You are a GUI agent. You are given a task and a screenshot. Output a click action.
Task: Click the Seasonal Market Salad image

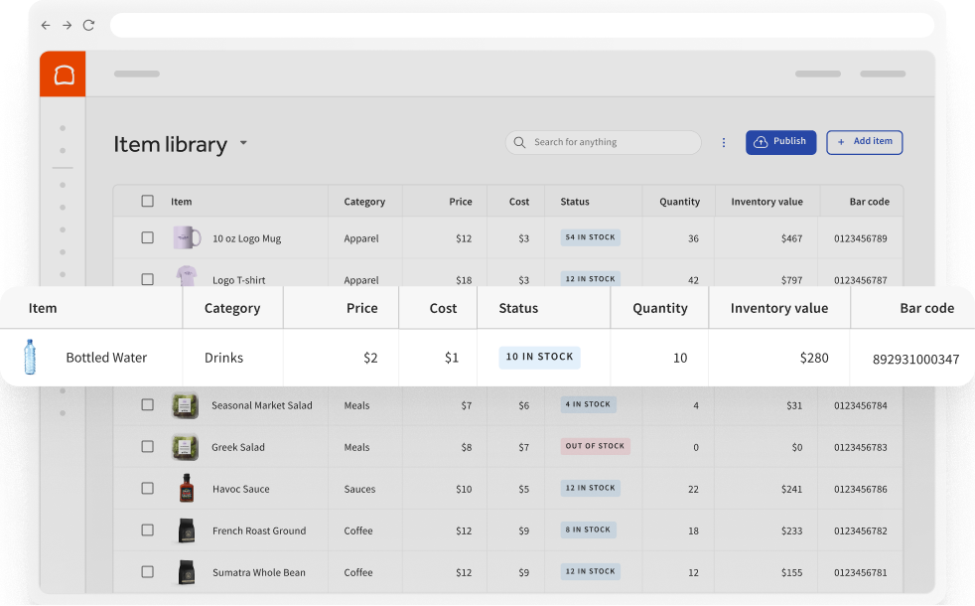(185, 405)
